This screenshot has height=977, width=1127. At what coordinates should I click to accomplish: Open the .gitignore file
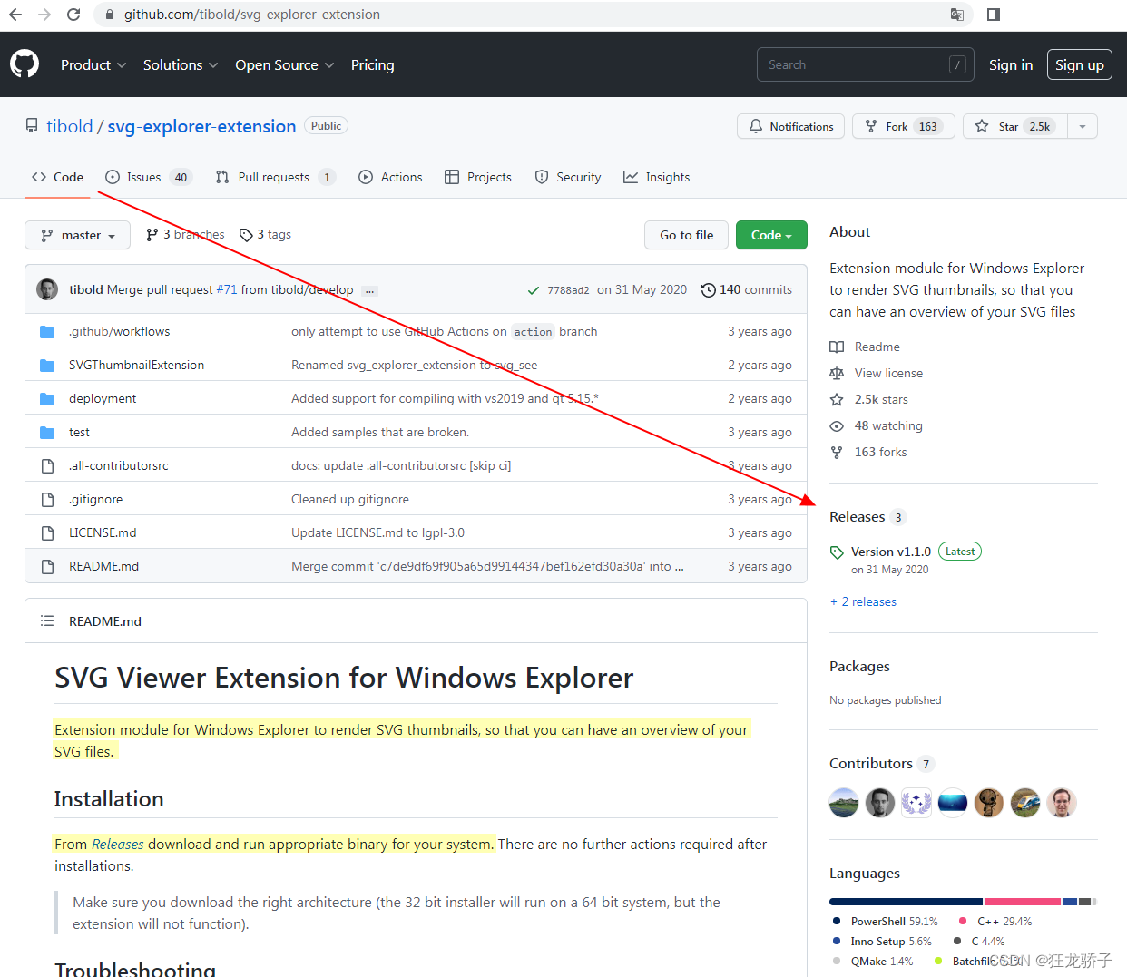pos(95,500)
